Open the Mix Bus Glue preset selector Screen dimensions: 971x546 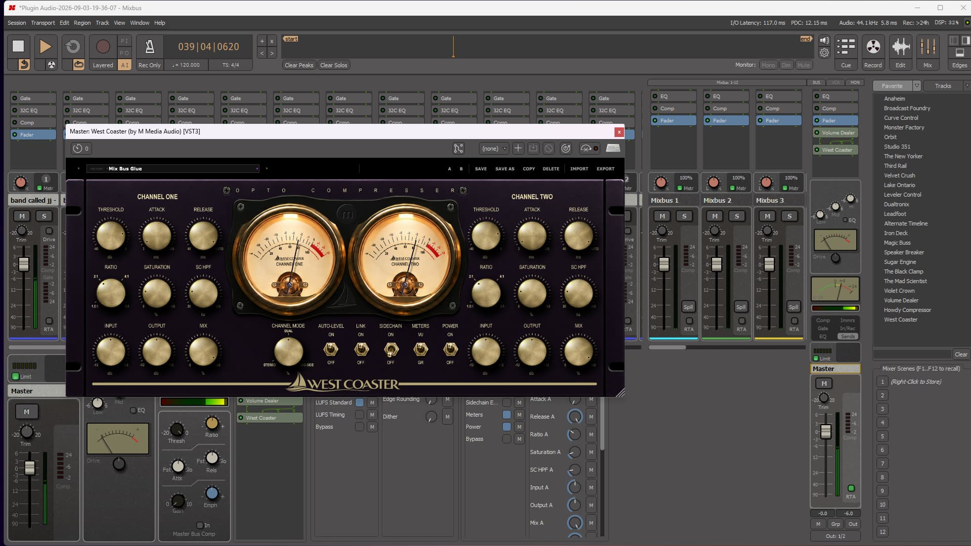pos(173,169)
